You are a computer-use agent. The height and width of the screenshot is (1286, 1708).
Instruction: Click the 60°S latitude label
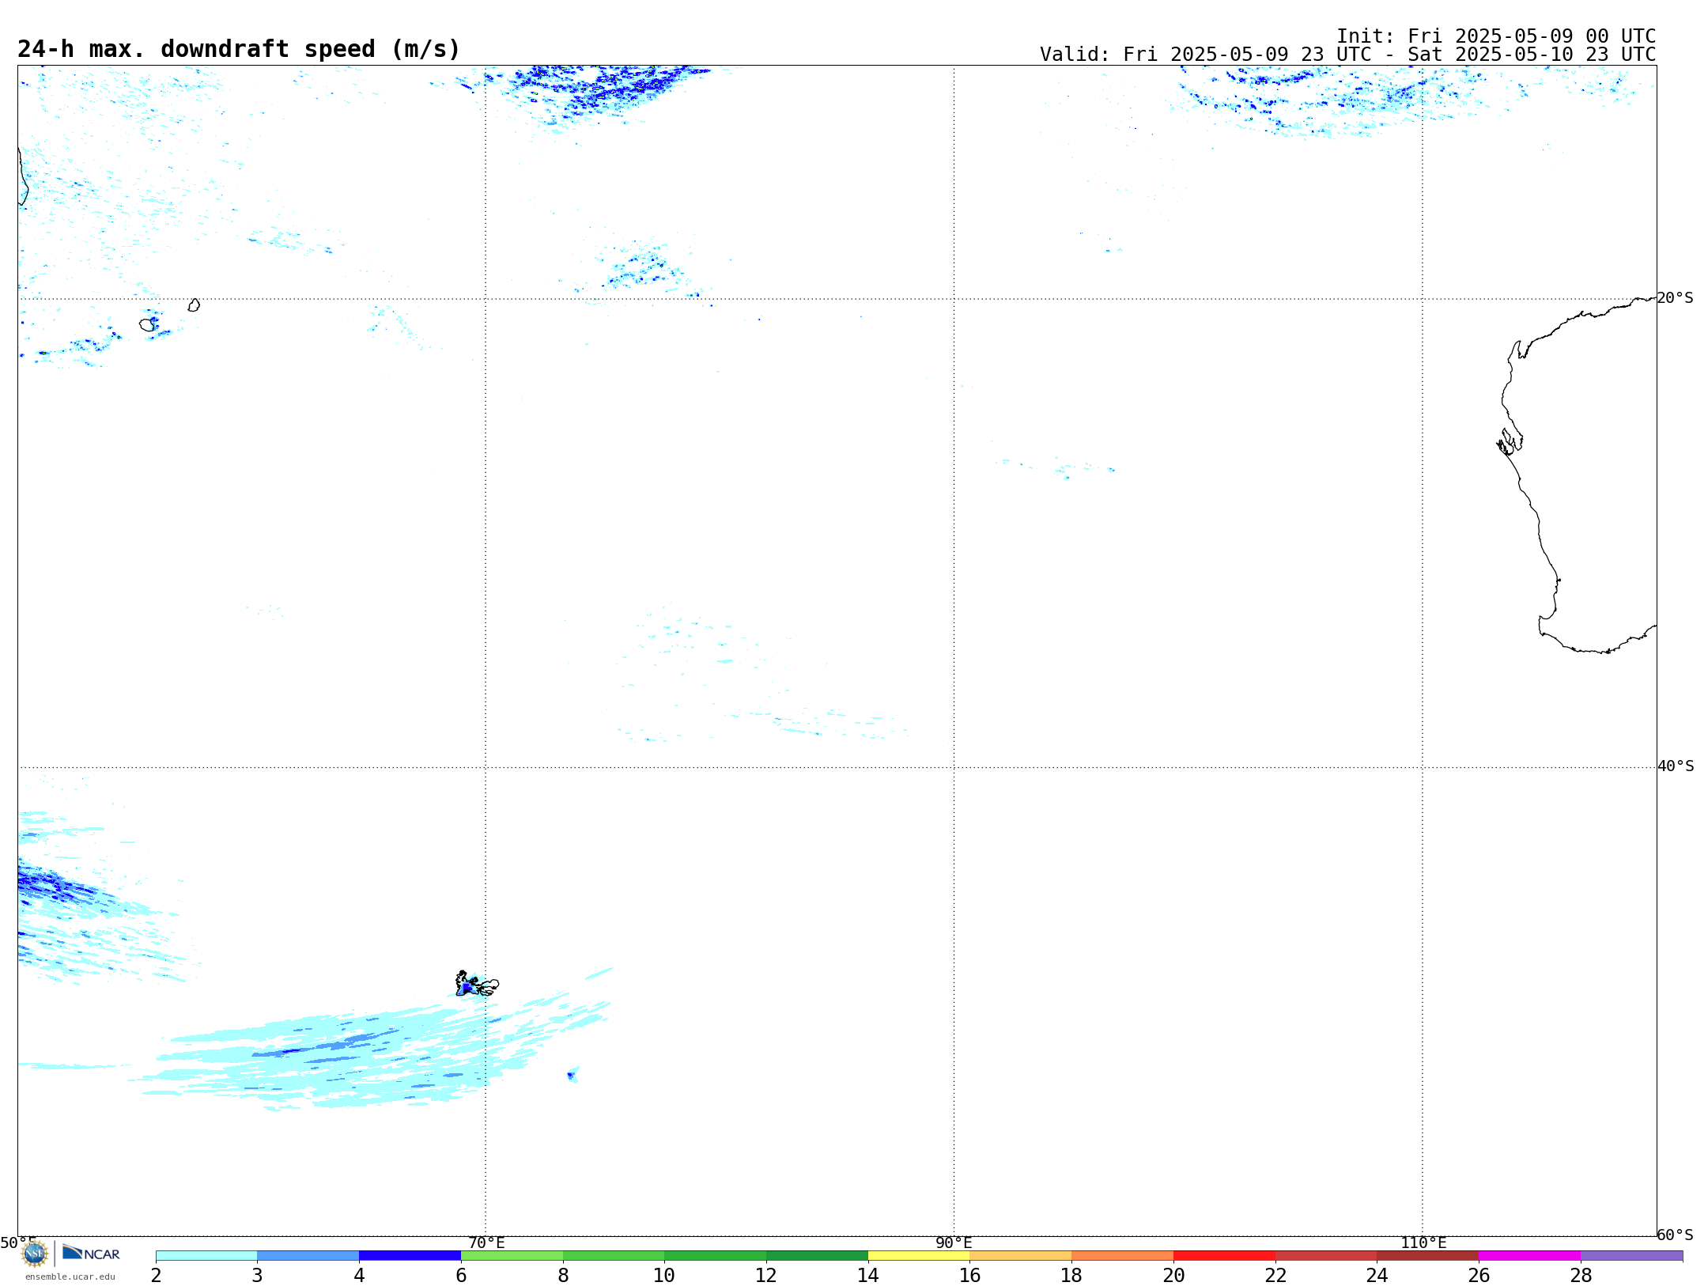[x=1675, y=1235]
